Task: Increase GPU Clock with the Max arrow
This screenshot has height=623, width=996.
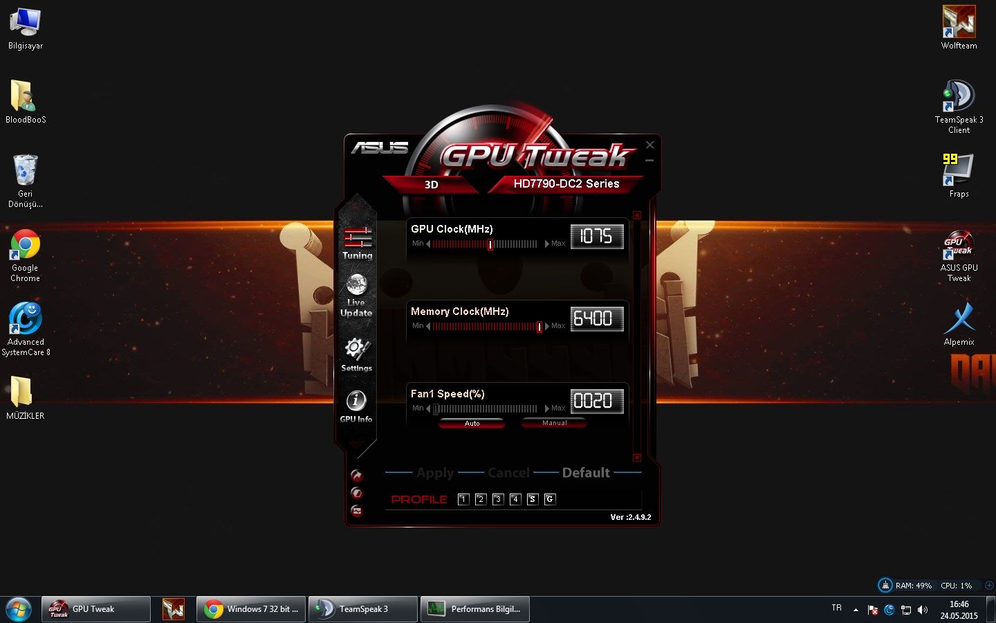Action: click(x=547, y=244)
